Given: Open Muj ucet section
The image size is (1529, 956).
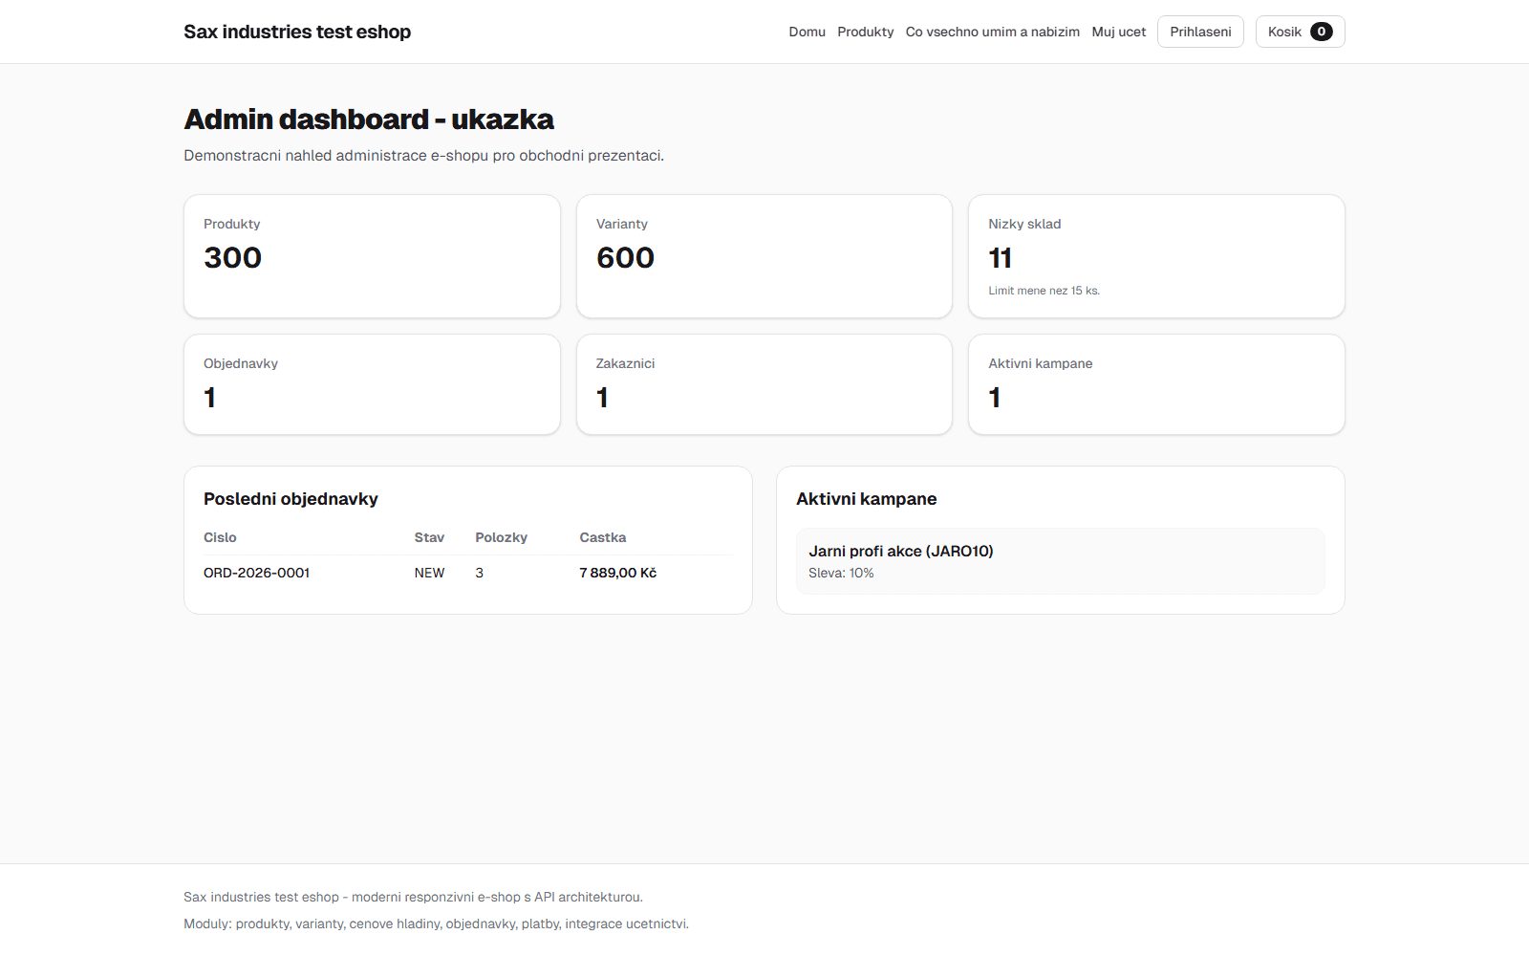Looking at the screenshot, I should click(x=1118, y=32).
